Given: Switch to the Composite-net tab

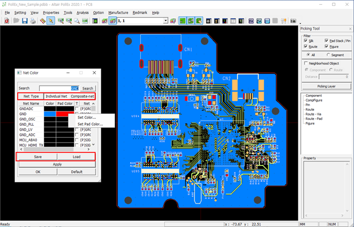Looking at the screenshot, I should 82,96.
